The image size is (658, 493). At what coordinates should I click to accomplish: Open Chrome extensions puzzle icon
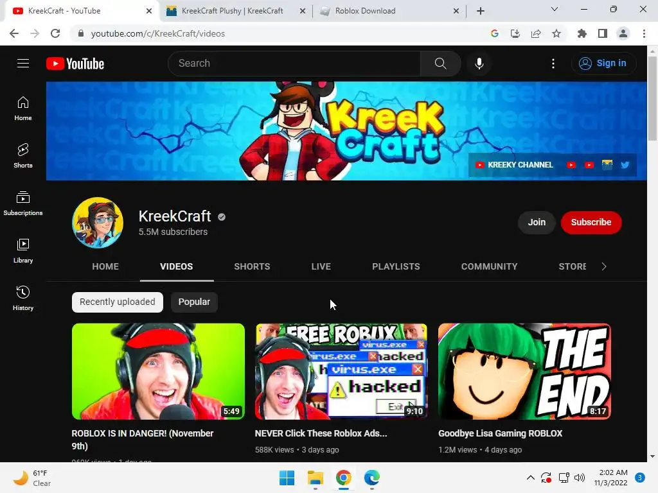pyautogui.click(x=582, y=33)
